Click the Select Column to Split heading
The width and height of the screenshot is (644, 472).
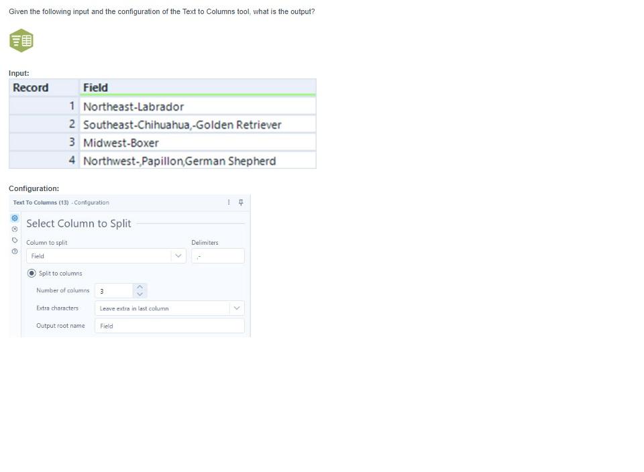click(78, 223)
